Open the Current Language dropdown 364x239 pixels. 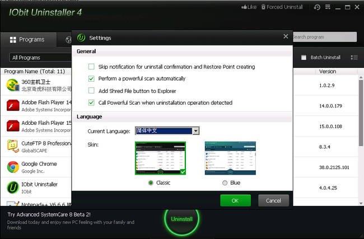click(x=196, y=131)
